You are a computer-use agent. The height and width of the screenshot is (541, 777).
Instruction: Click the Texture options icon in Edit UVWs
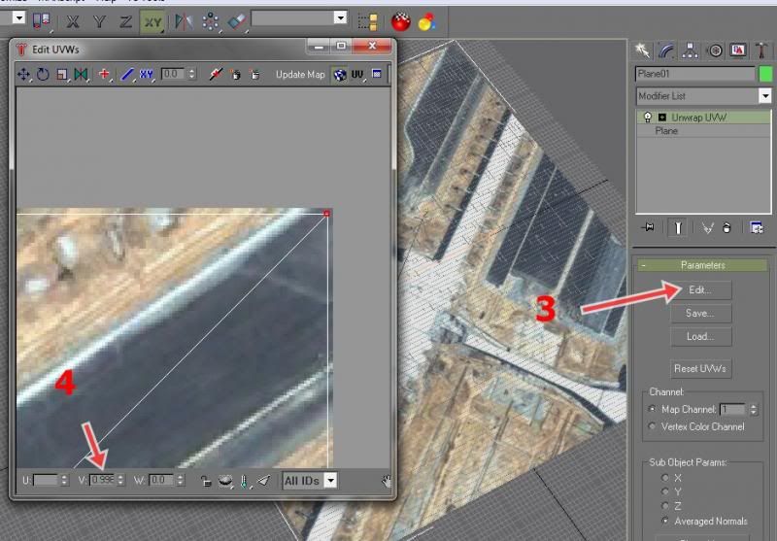pyautogui.click(x=377, y=75)
